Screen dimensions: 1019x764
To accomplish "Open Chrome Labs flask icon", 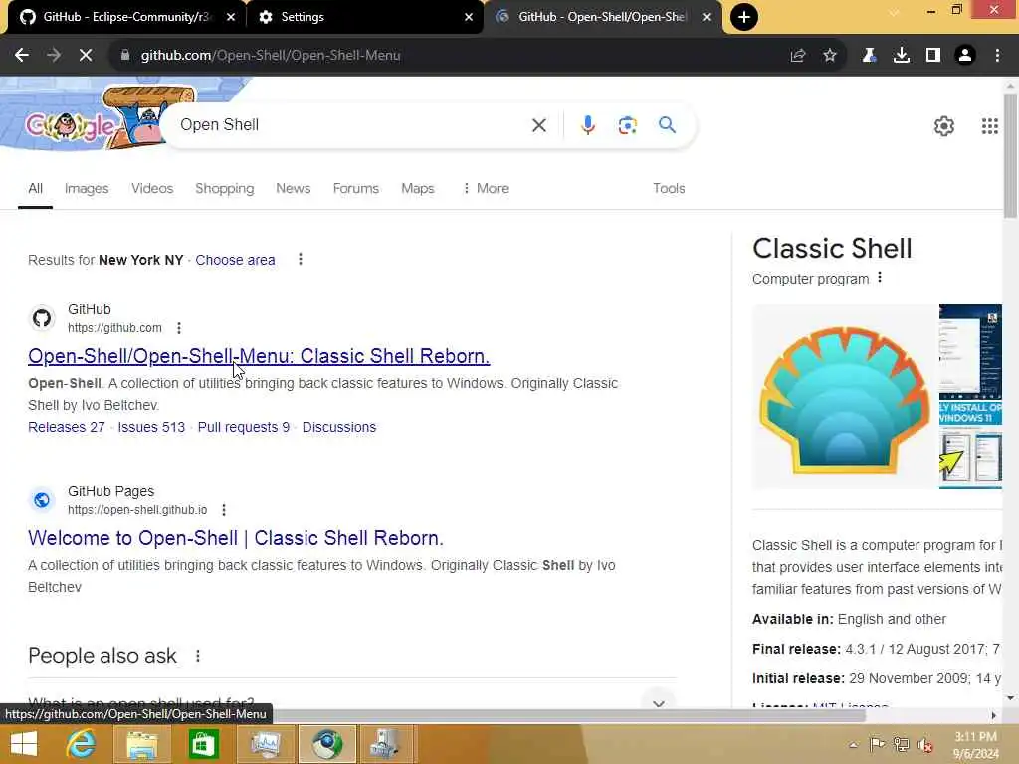I will (x=869, y=56).
